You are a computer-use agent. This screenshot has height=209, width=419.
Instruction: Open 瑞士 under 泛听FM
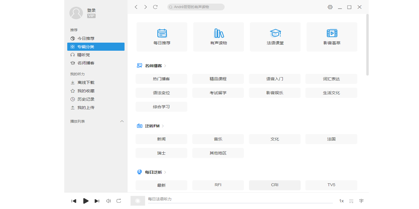[161, 153]
